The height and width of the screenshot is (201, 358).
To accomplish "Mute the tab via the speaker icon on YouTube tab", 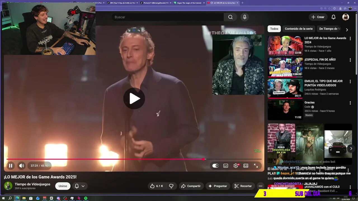I will click(x=212, y=3).
